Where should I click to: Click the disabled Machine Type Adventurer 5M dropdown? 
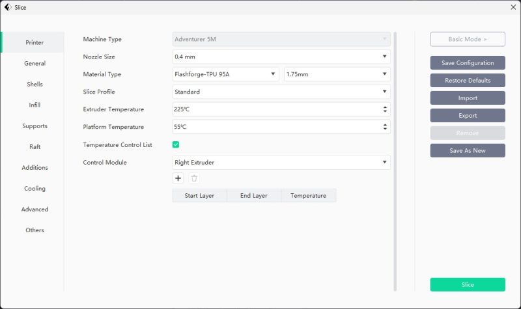281,39
